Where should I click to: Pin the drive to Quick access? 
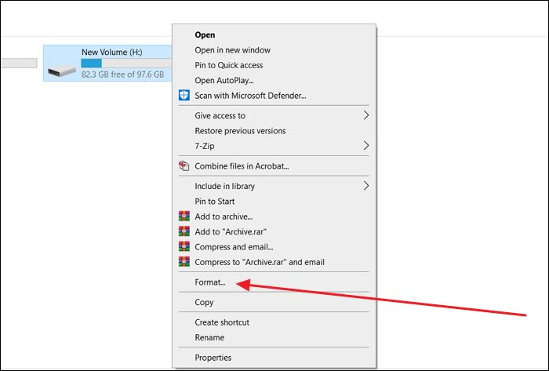click(229, 65)
